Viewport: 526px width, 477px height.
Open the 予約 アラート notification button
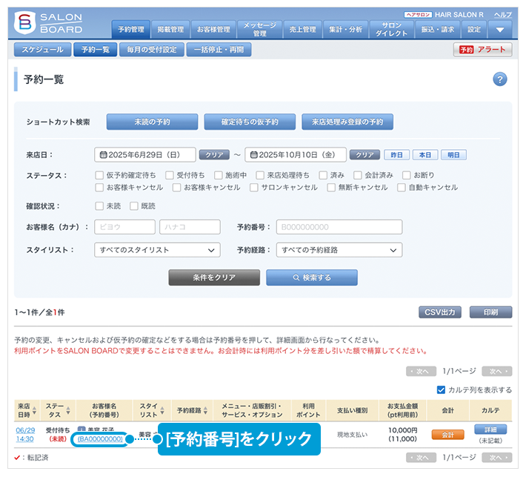point(482,50)
